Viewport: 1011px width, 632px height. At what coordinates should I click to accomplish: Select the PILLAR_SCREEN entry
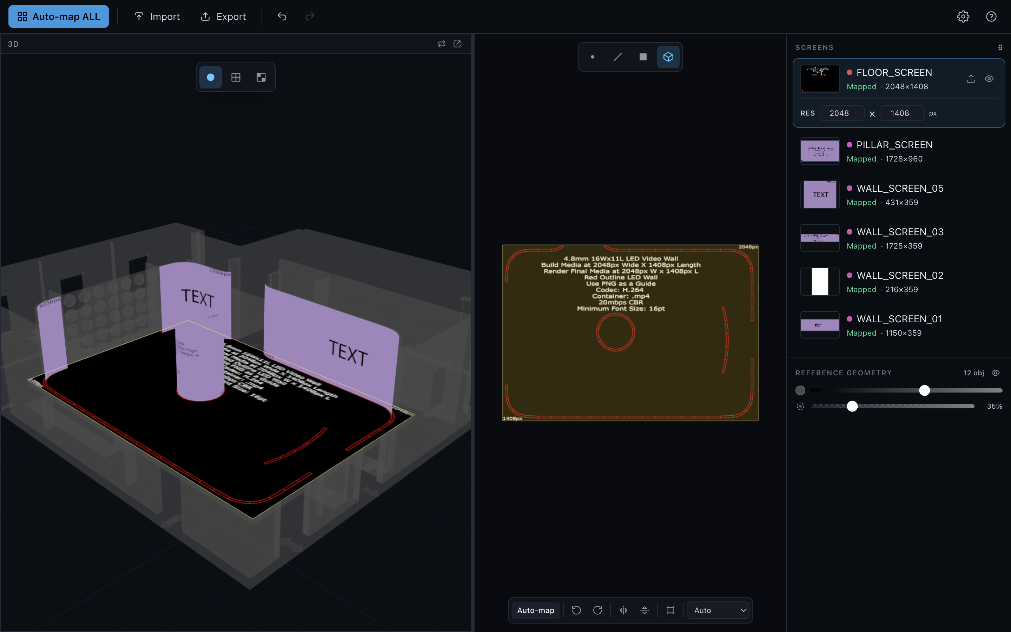point(899,151)
